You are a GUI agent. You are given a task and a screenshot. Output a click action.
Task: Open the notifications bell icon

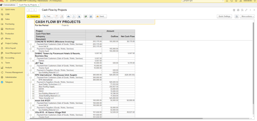pos(227,1)
